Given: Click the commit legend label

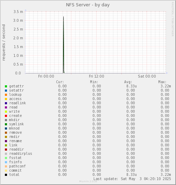Looking at the screenshot, I should click(15, 171).
